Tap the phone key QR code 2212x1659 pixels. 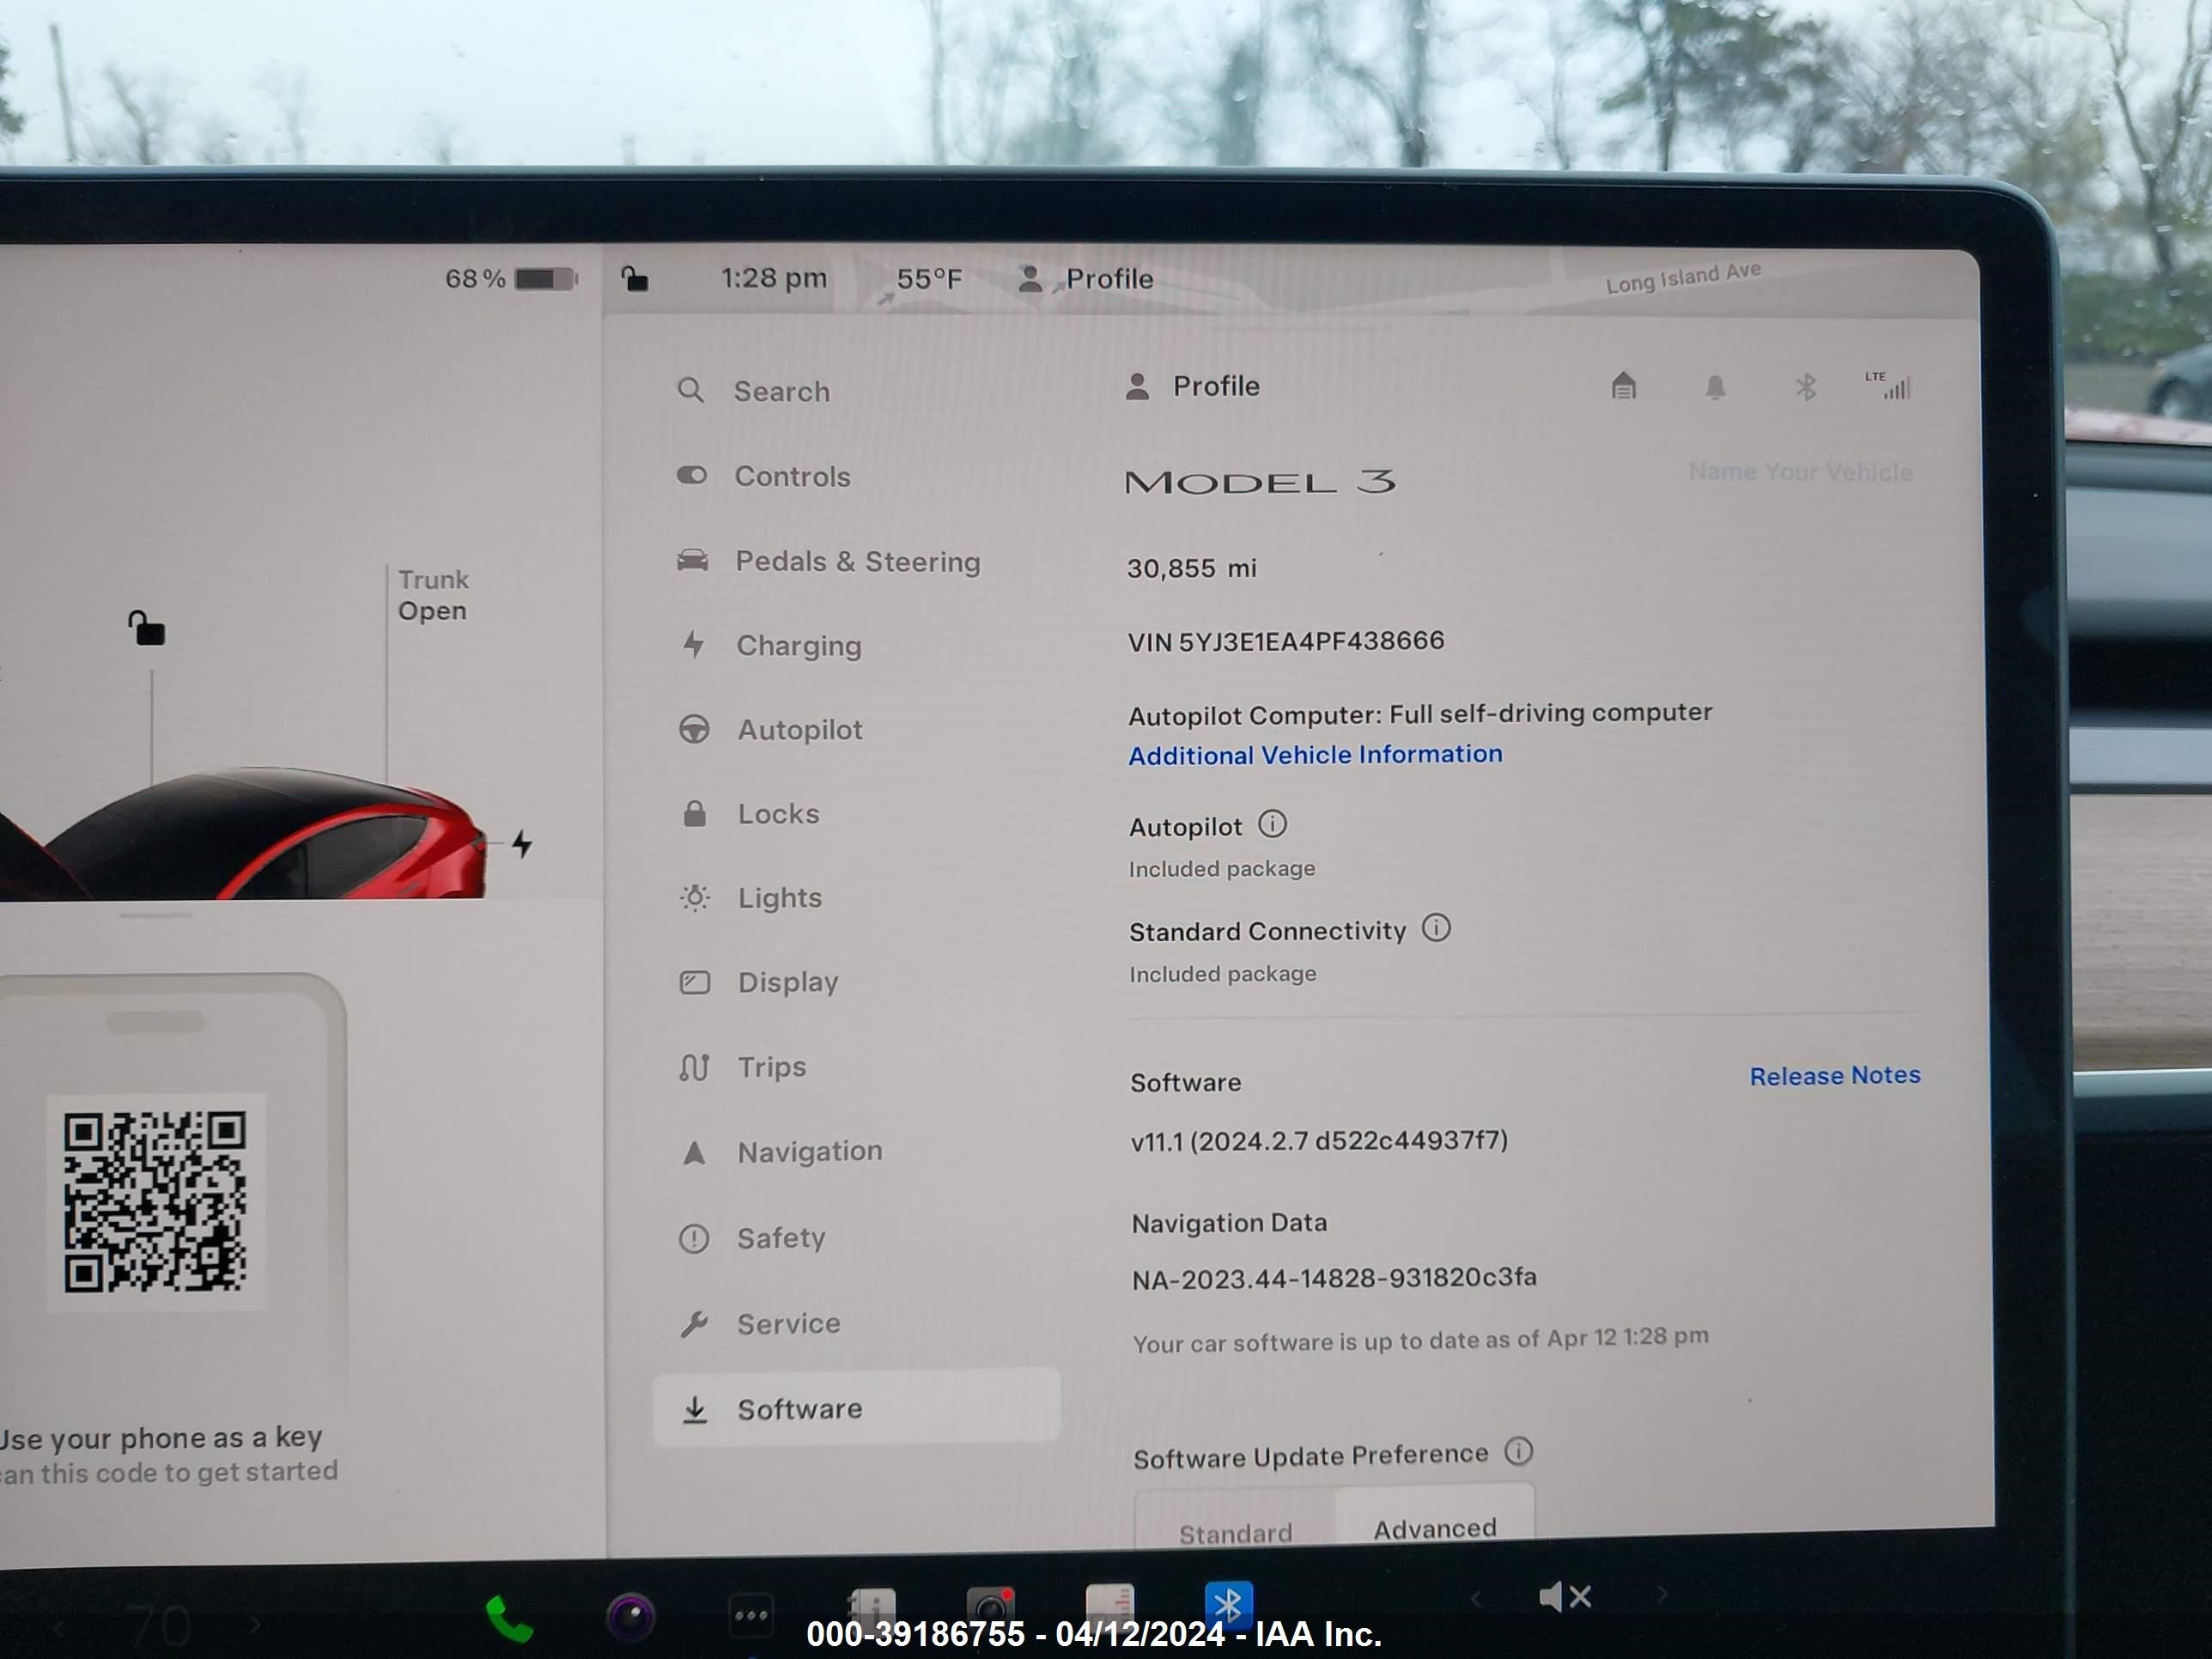click(x=156, y=1201)
